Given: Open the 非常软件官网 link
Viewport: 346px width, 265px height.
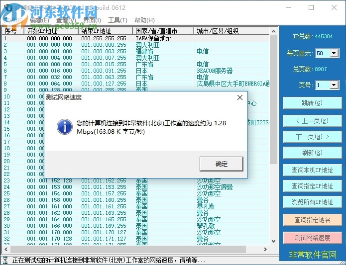Looking at the screenshot, I should (313, 255).
